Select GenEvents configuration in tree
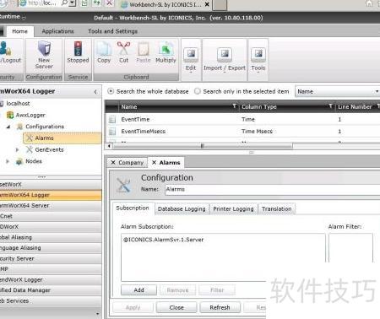 (49, 149)
